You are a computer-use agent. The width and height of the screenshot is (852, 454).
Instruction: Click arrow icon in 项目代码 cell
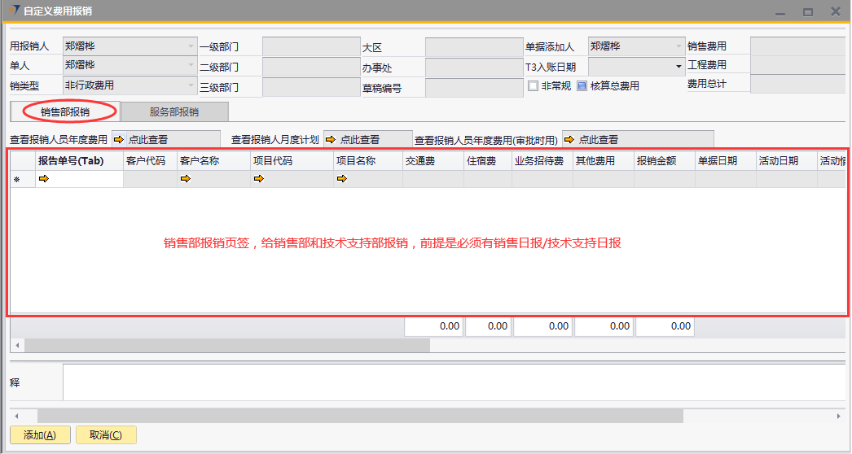[x=258, y=179]
